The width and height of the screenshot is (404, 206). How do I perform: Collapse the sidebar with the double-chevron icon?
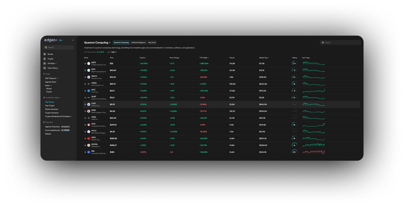tap(73, 40)
